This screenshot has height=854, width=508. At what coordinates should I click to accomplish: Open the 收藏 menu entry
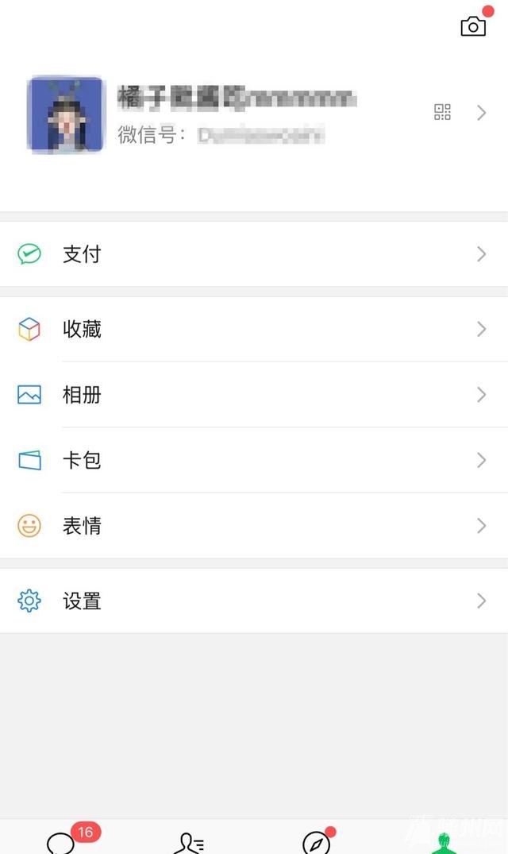(254, 329)
